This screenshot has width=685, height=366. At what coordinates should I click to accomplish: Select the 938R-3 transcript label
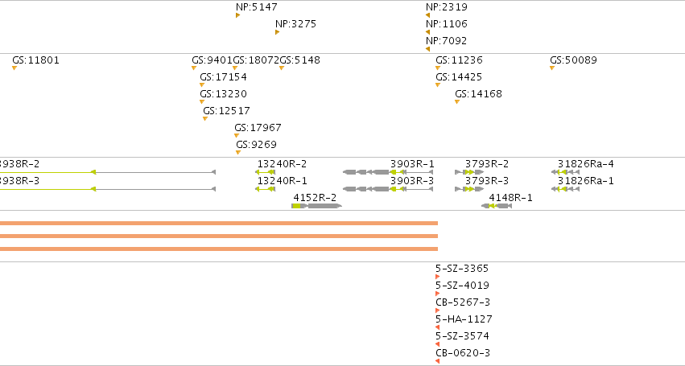click(19, 181)
